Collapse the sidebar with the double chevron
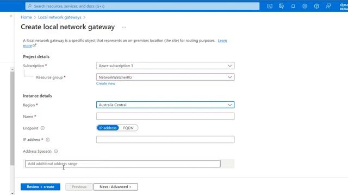The width and height of the screenshot is (348, 195). [11, 16]
